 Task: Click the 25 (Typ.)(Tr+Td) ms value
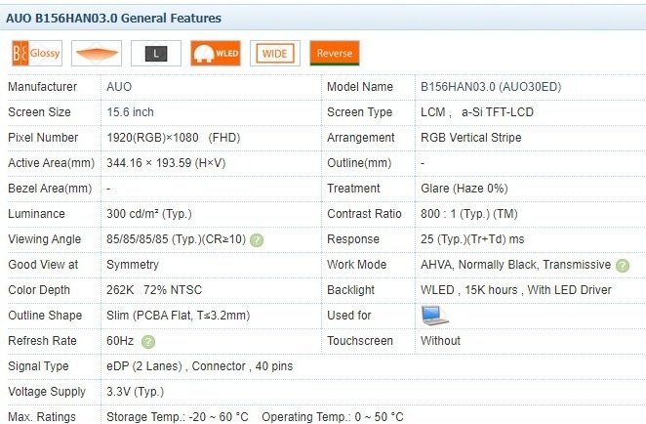[472, 239]
